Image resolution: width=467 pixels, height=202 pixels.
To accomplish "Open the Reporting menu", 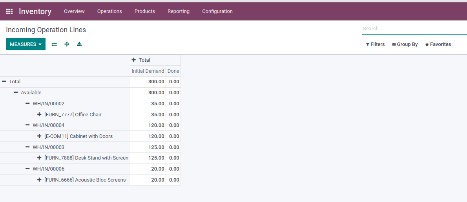I will click(178, 11).
